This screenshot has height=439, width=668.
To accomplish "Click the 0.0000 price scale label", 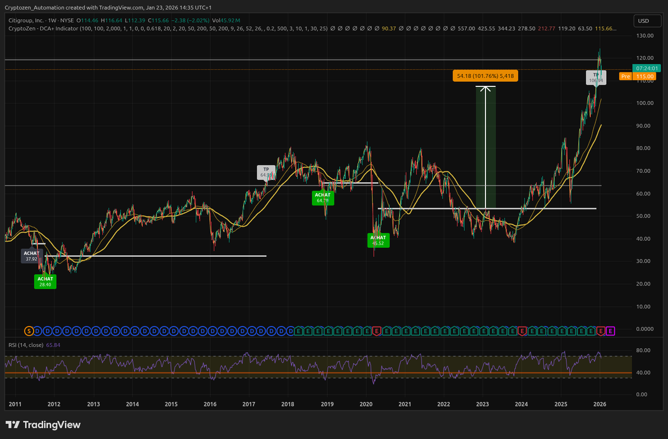I will pyautogui.click(x=645, y=329).
